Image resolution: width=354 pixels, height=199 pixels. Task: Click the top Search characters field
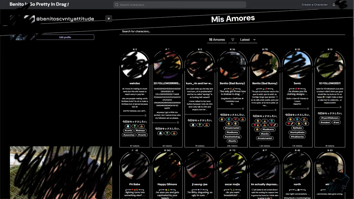180,5
